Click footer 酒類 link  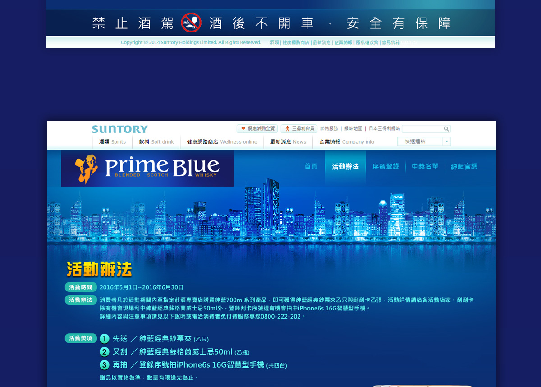point(274,42)
